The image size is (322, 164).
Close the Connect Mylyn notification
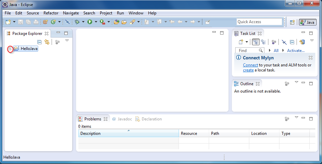tap(310, 58)
